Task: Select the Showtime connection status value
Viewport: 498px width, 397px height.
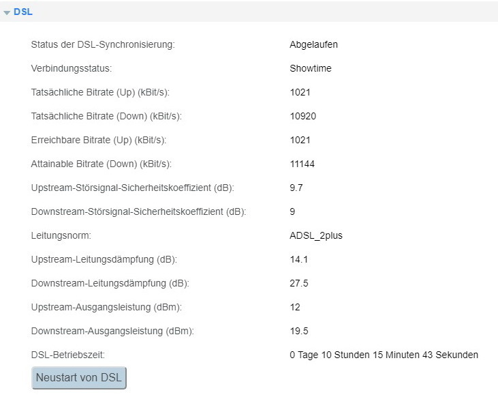Action: [310, 68]
